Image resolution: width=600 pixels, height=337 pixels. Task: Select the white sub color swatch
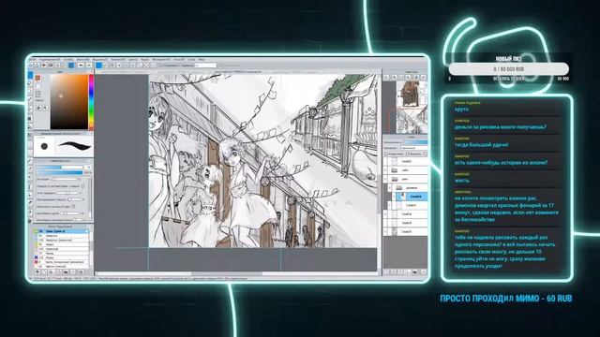[38, 87]
